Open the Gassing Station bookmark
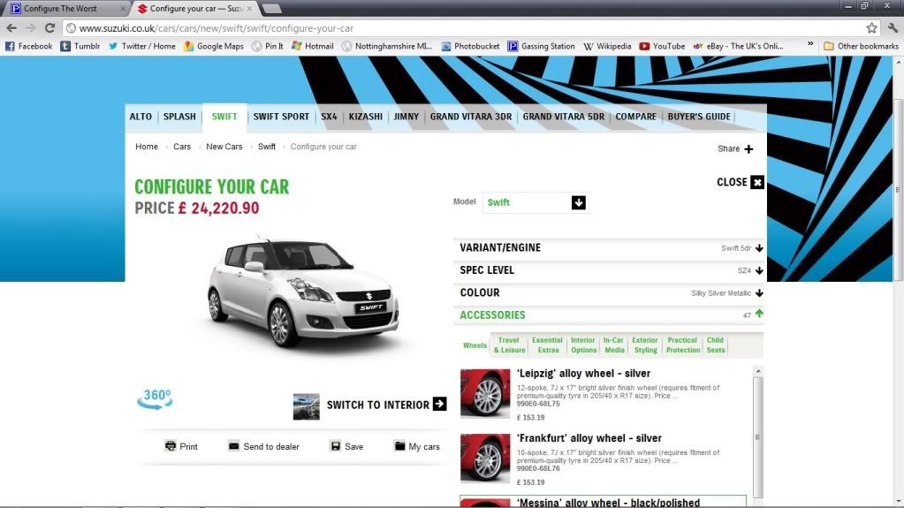 541,46
